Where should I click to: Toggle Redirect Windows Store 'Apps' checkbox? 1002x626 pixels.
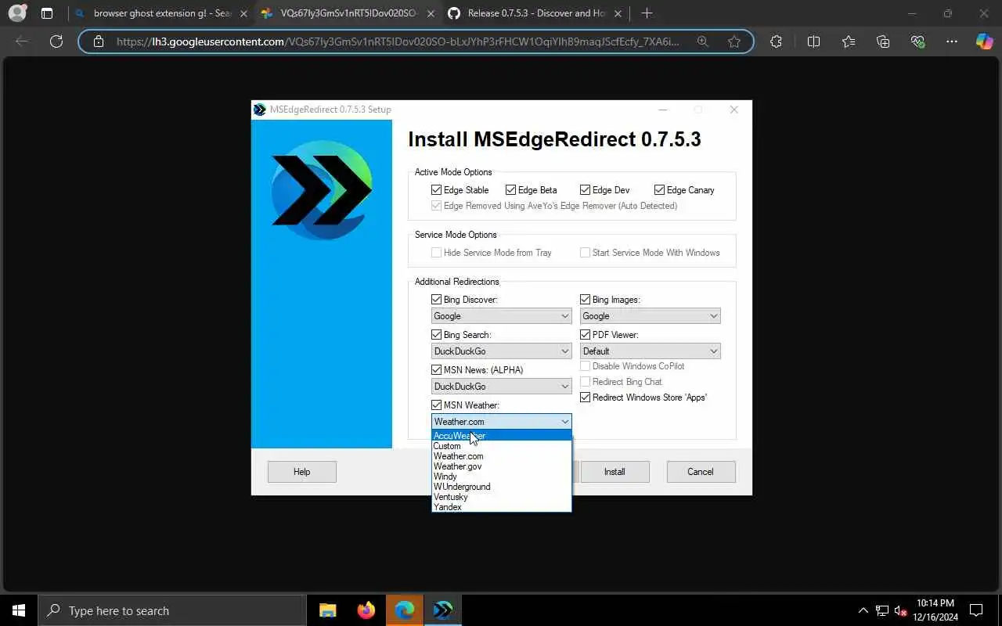pos(586,398)
